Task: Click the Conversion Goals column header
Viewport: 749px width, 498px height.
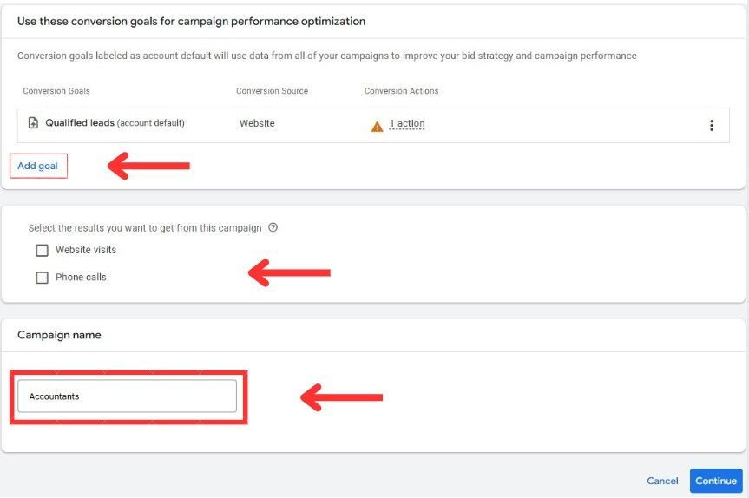Action: (56, 91)
